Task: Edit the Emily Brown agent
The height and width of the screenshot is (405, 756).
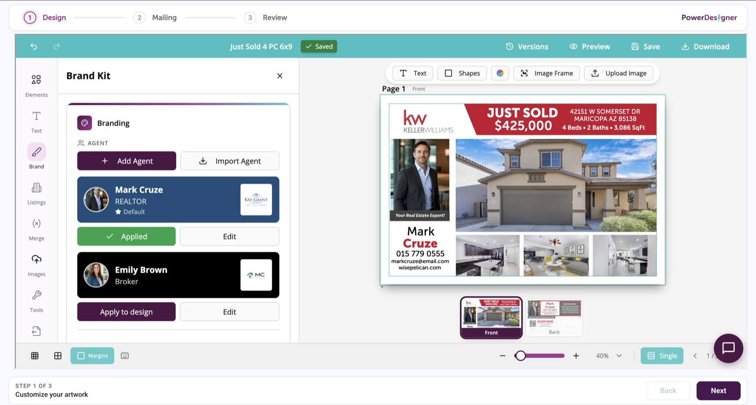Action: point(230,312)
